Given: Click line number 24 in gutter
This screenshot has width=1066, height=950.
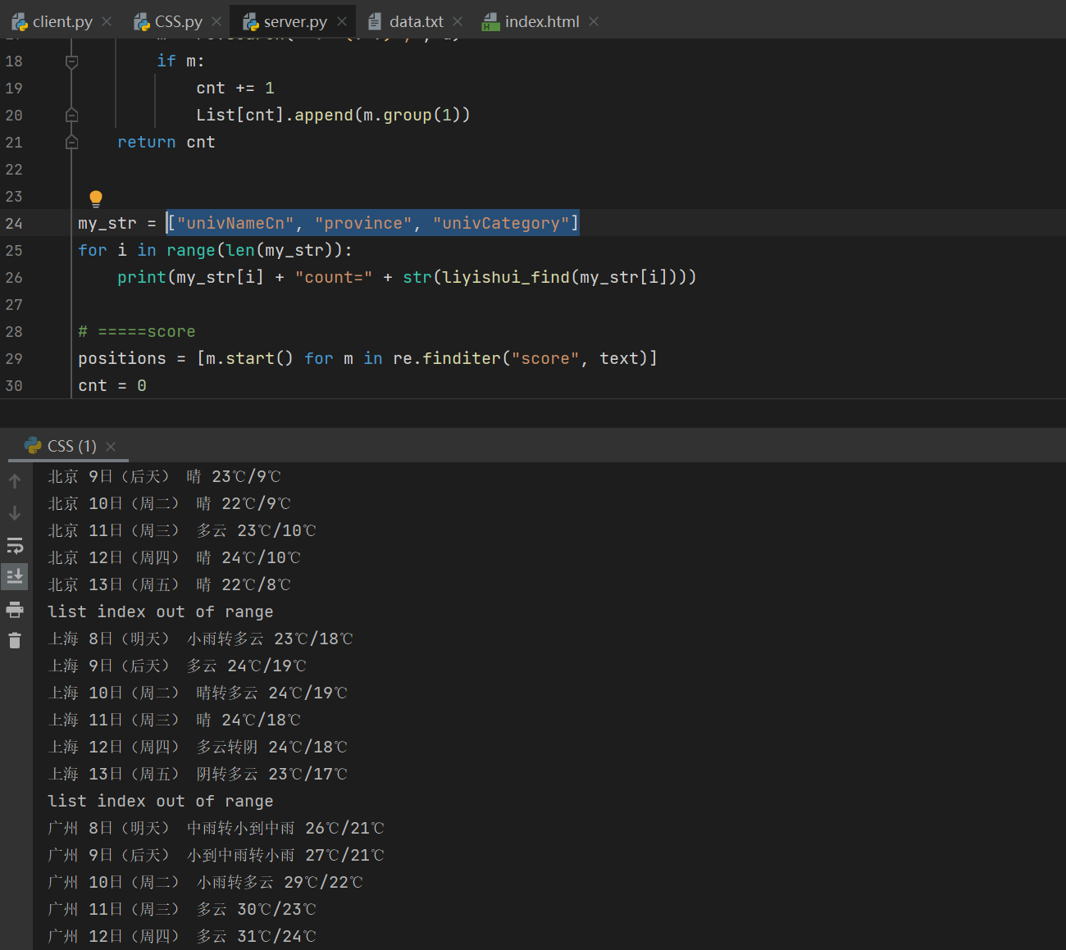Looking at the screenshot, I should 14,224.
